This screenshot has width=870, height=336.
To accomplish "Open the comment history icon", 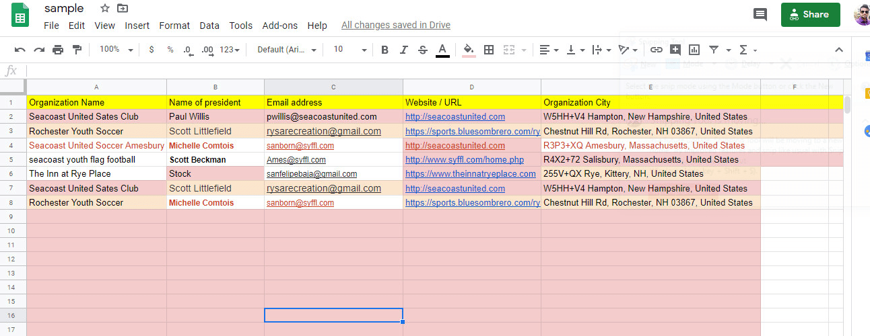I will click(760, 14).
